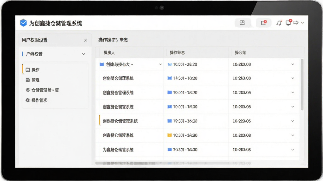Click the flag icon beside 14:031-16:20
This screenshot has height=181, width=323.
point(169,78)
